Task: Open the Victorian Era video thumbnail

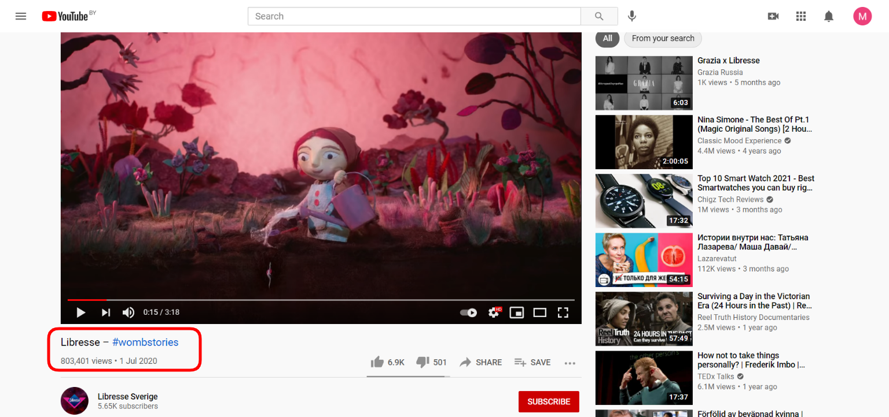Action: (644, 319)
